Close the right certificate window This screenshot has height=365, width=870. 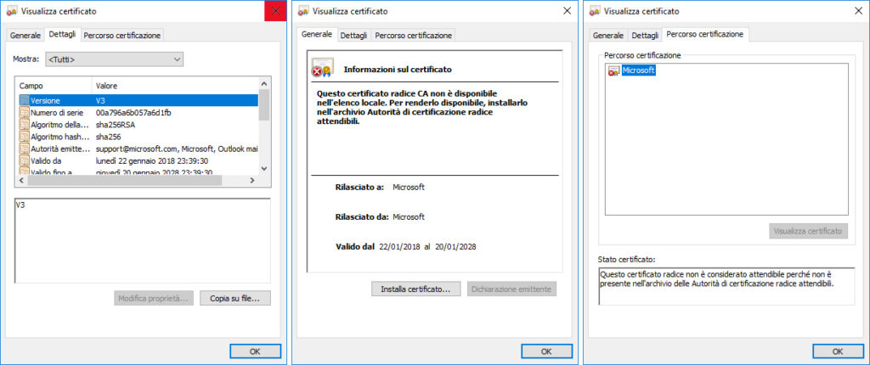click(x=858, y=11)
